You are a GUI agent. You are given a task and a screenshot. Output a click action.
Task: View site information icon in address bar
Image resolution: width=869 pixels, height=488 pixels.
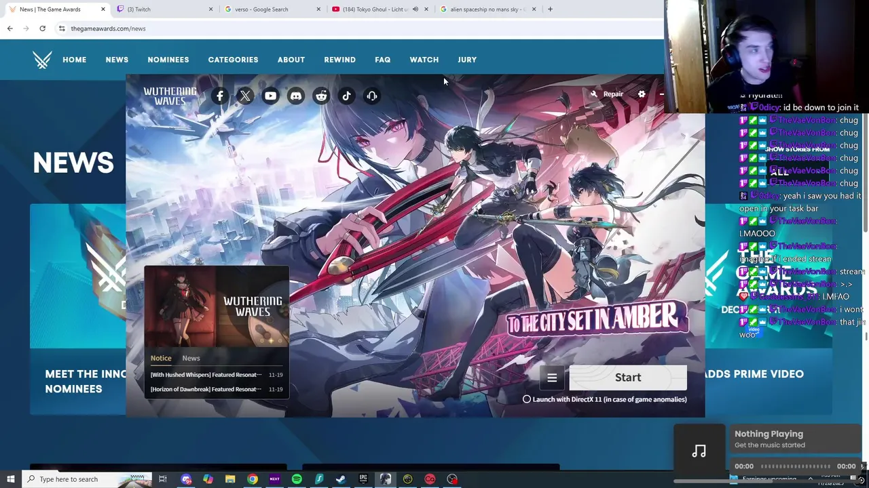(x=62, y=28)
